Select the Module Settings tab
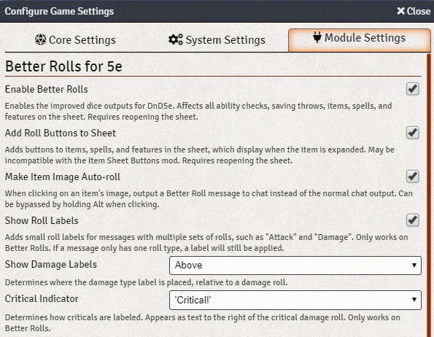Image resolution: width=434 pixels, height=337 pixels. point(360,40)
